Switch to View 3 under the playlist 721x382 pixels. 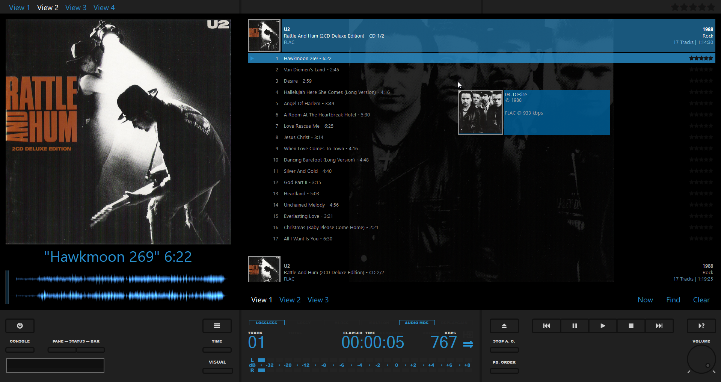point(318,300)
